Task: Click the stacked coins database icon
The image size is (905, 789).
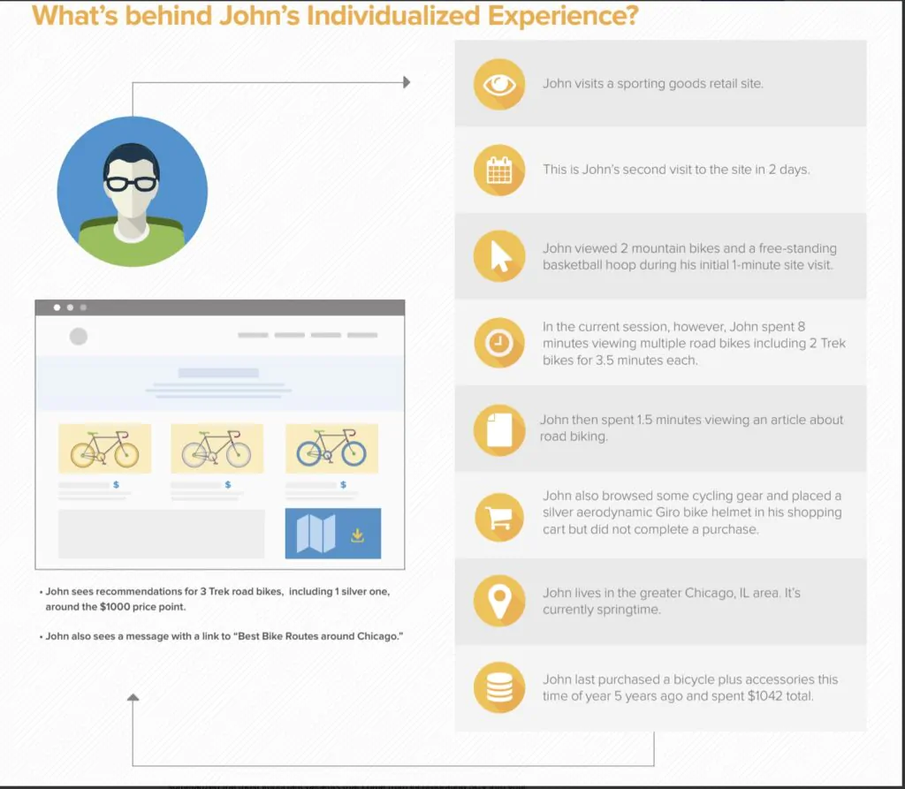Action: (x=499, y=687)
